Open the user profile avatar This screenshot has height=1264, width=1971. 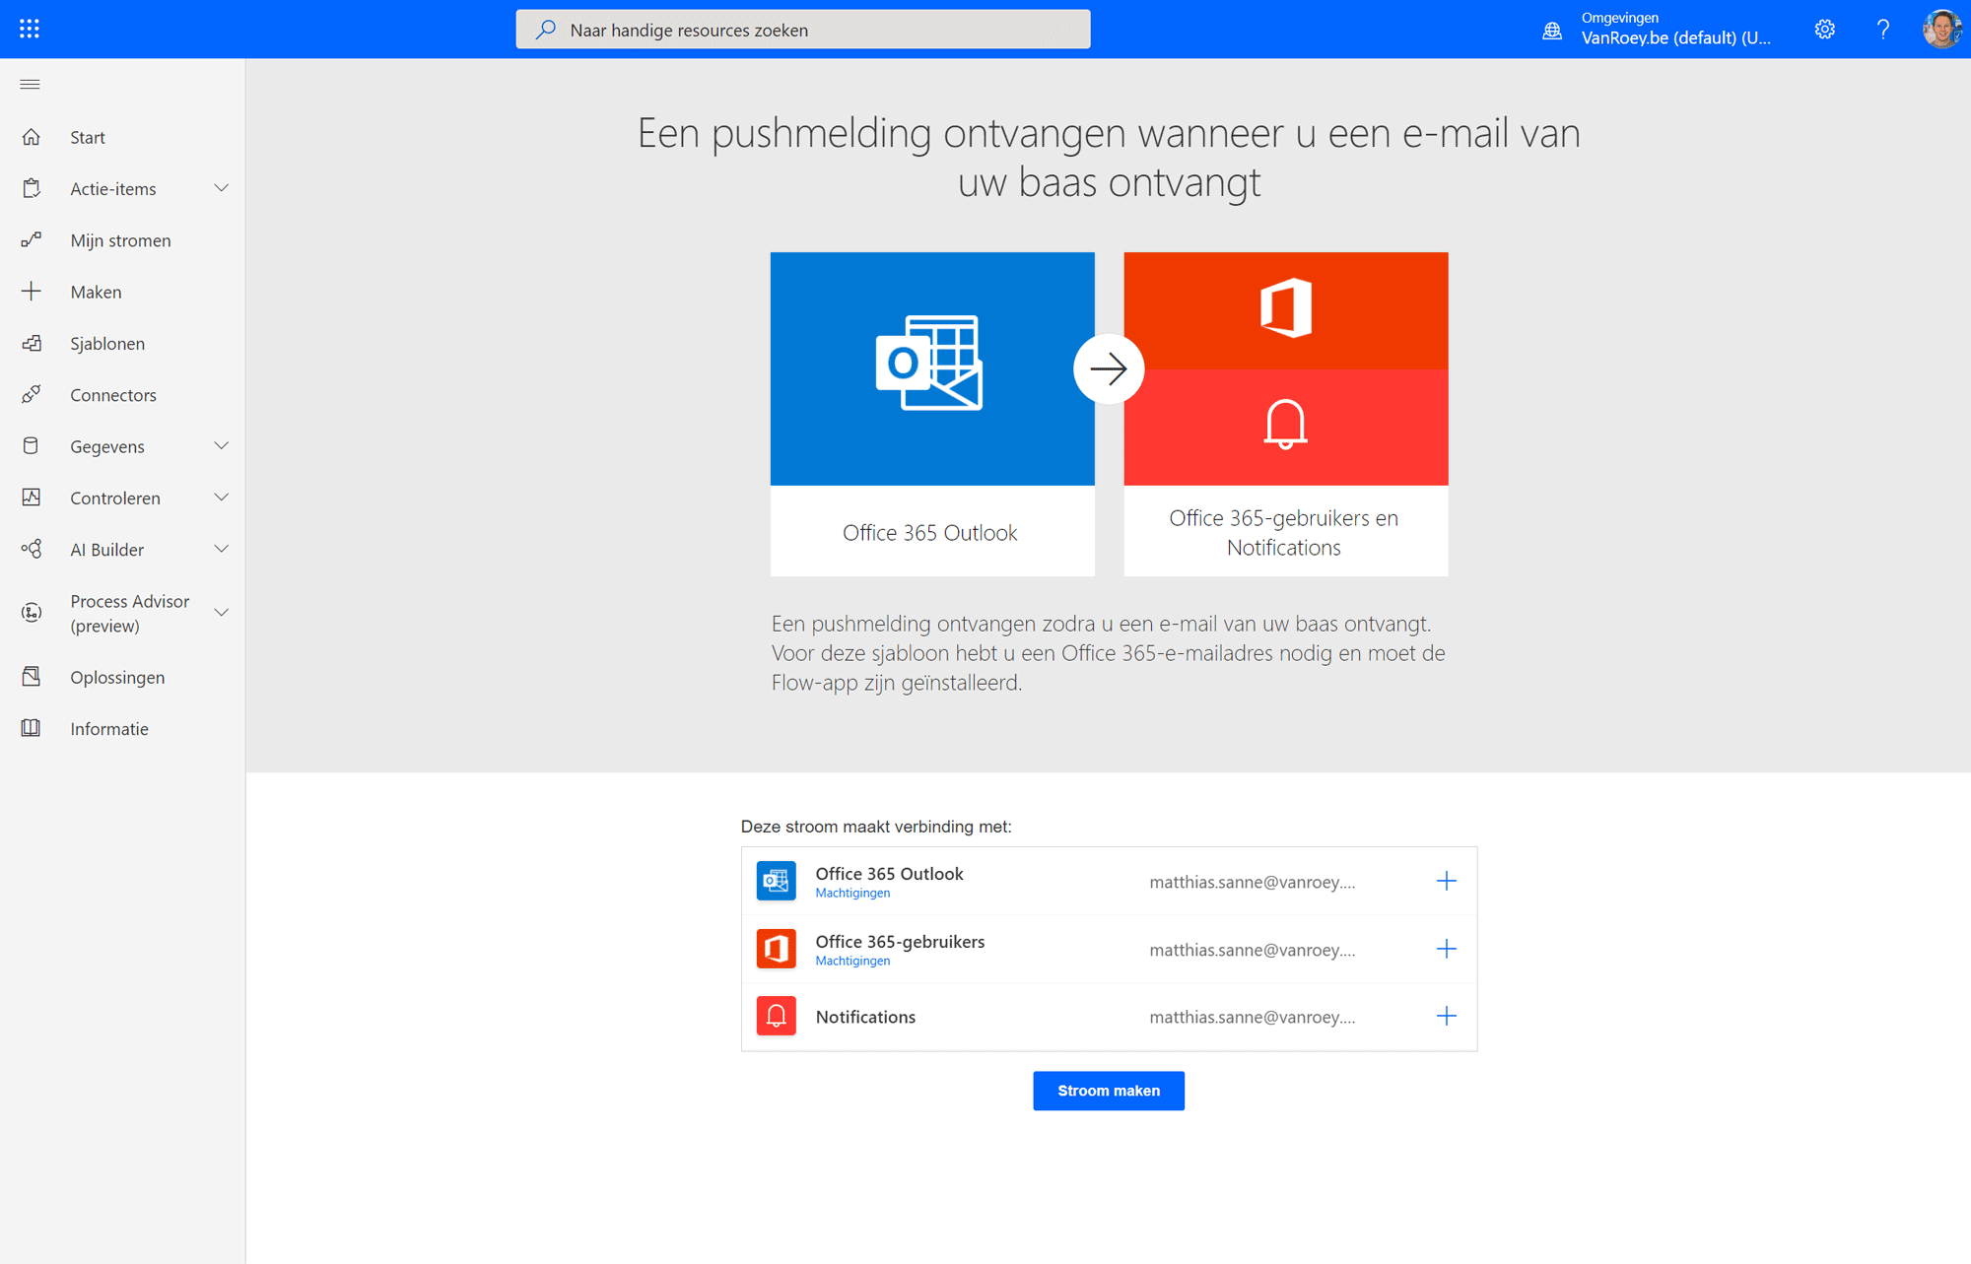pyautogui.click(x=1942, y=29)
